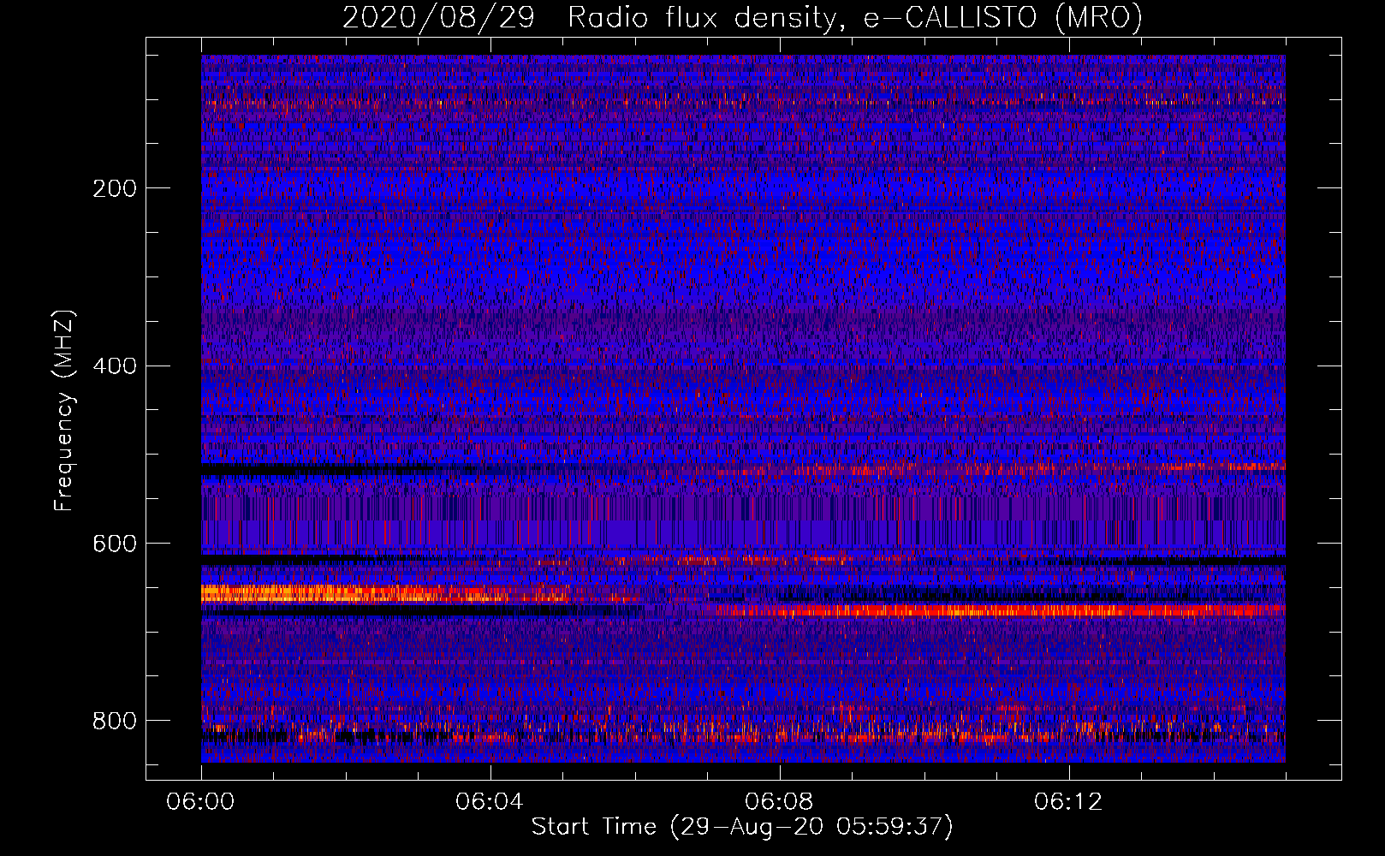Click the 800 frequency tick label
The width and height of the screenshot is (1385, 856).
[x=115, y=722]
